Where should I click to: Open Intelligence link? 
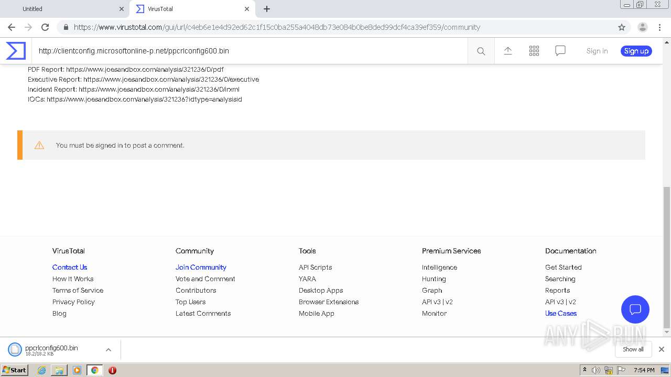point(439,267)
